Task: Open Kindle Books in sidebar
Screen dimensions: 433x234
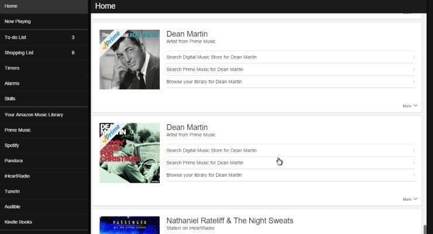Action: pos(44,222)
